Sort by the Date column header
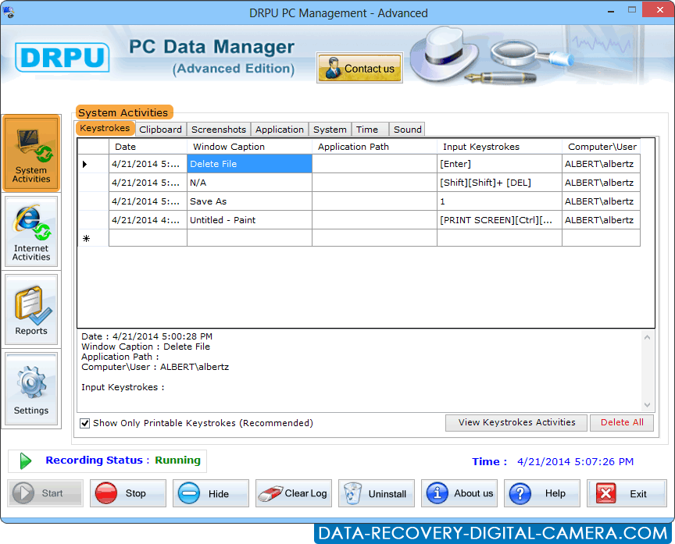The width and height of the screenshot is (675, 544). (x=148, y=147)
